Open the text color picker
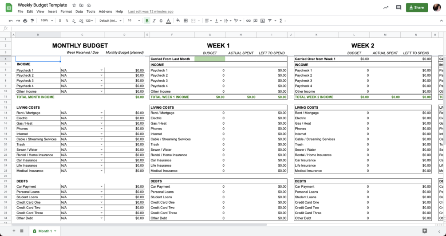 [x=168, y=21]
